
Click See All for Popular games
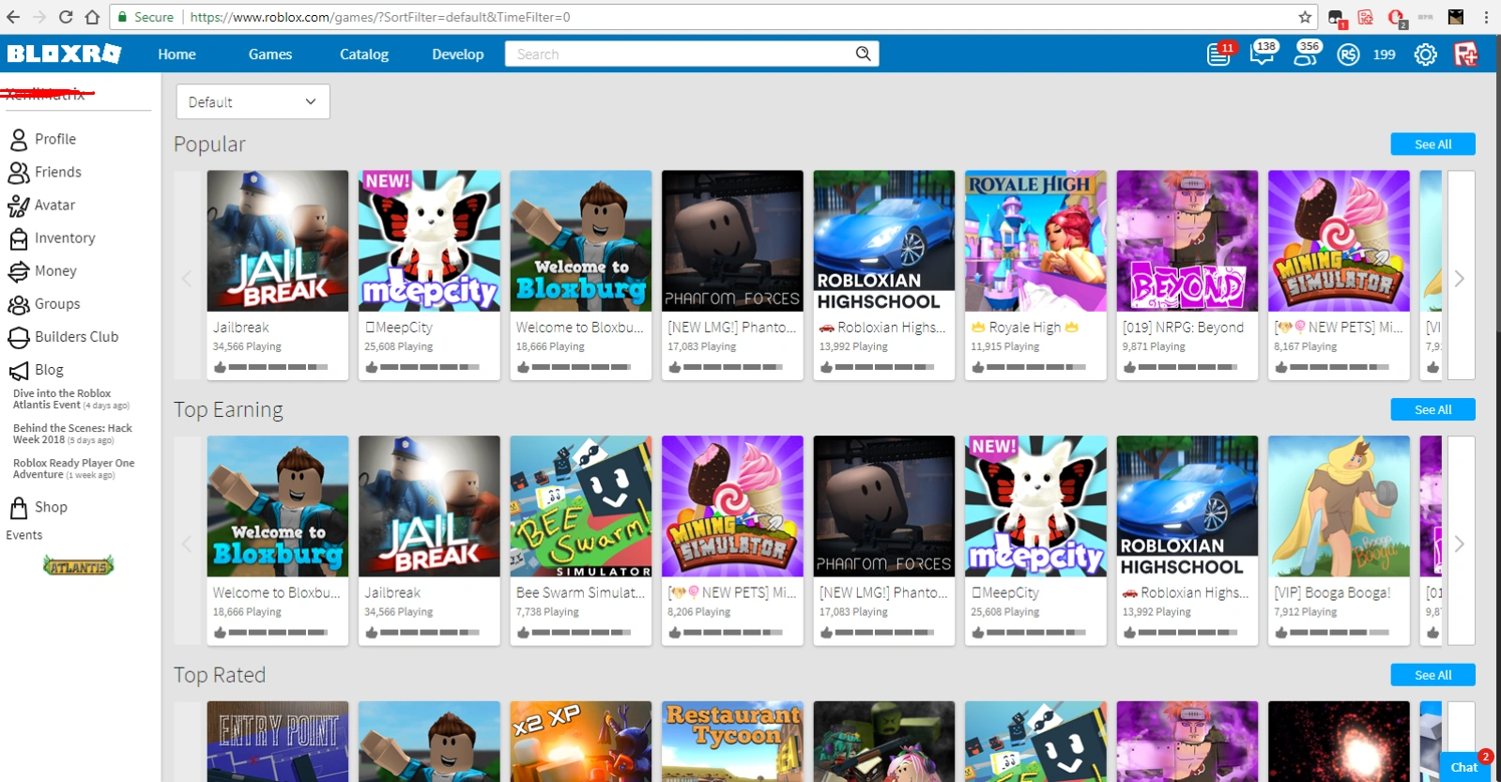click(x=1433, y=144)
